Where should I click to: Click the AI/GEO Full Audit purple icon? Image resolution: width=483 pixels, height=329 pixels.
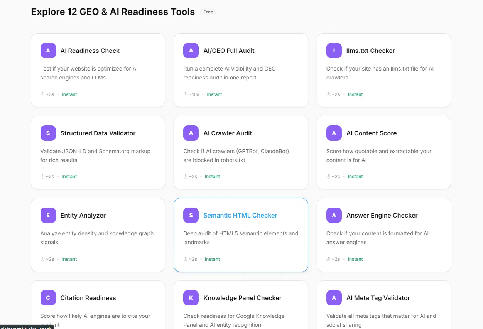[x=191, y=51]
